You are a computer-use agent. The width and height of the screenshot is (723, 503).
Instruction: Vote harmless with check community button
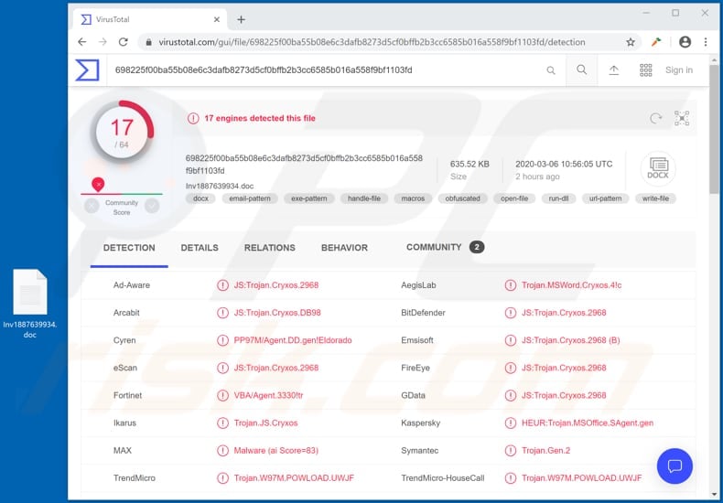[152, 206]
